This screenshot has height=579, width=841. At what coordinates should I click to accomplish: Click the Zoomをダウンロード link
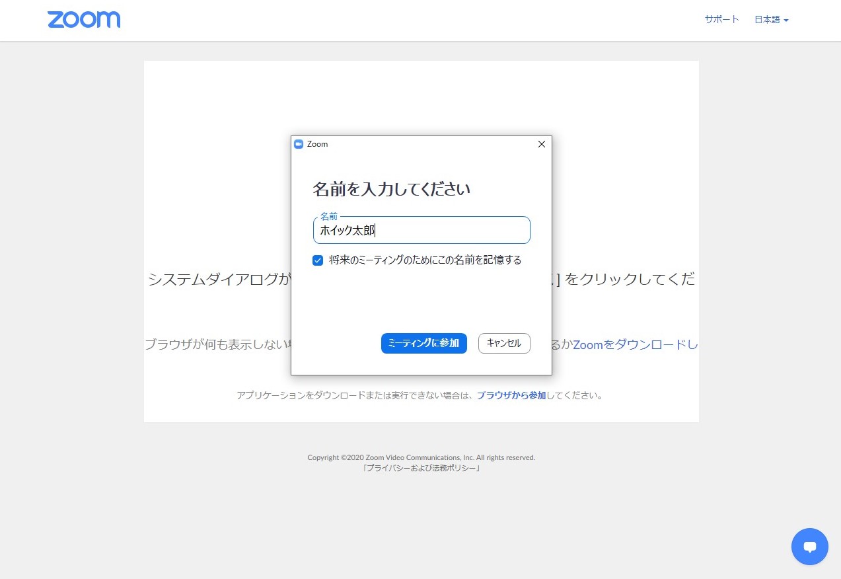click(x=636, y=344)
